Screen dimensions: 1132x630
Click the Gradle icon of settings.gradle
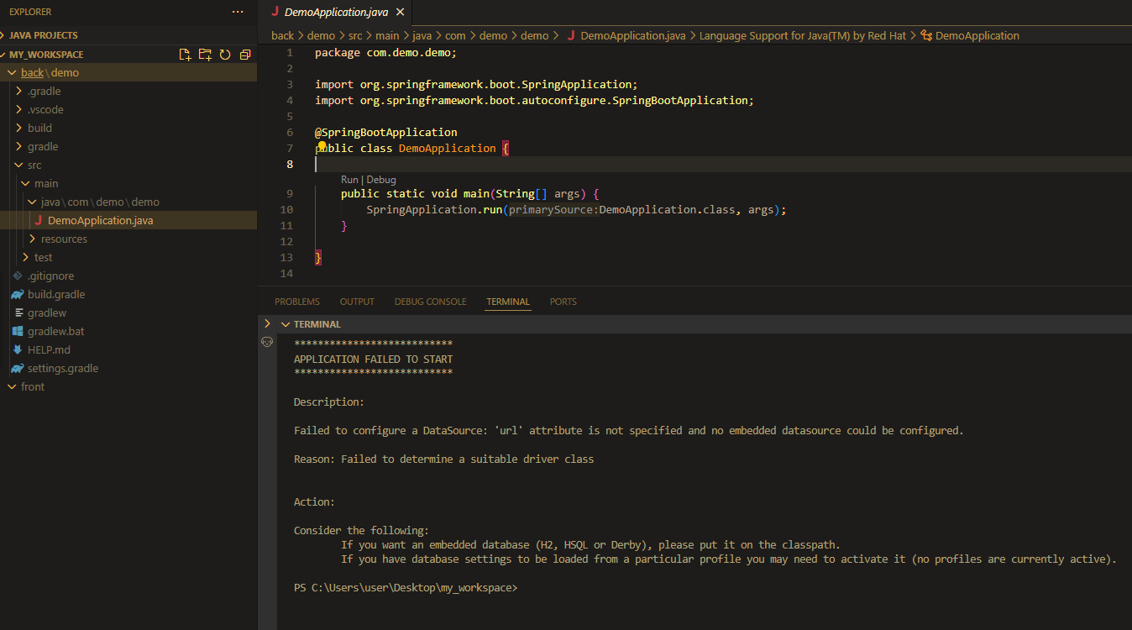pyautogui.click(x=18, y=369)
